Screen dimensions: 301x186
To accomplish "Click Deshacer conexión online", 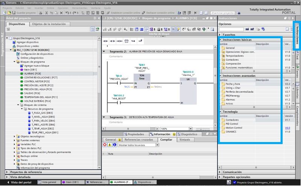I will click(x=158, y=13).
